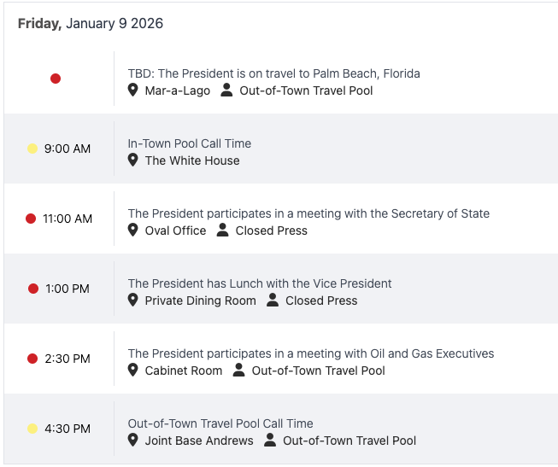Click the person icon next to Out-of-Town Travel Pool at Mar-a-Lago
The width and height of the screenshot is (558, 467).
click(226, 90)
